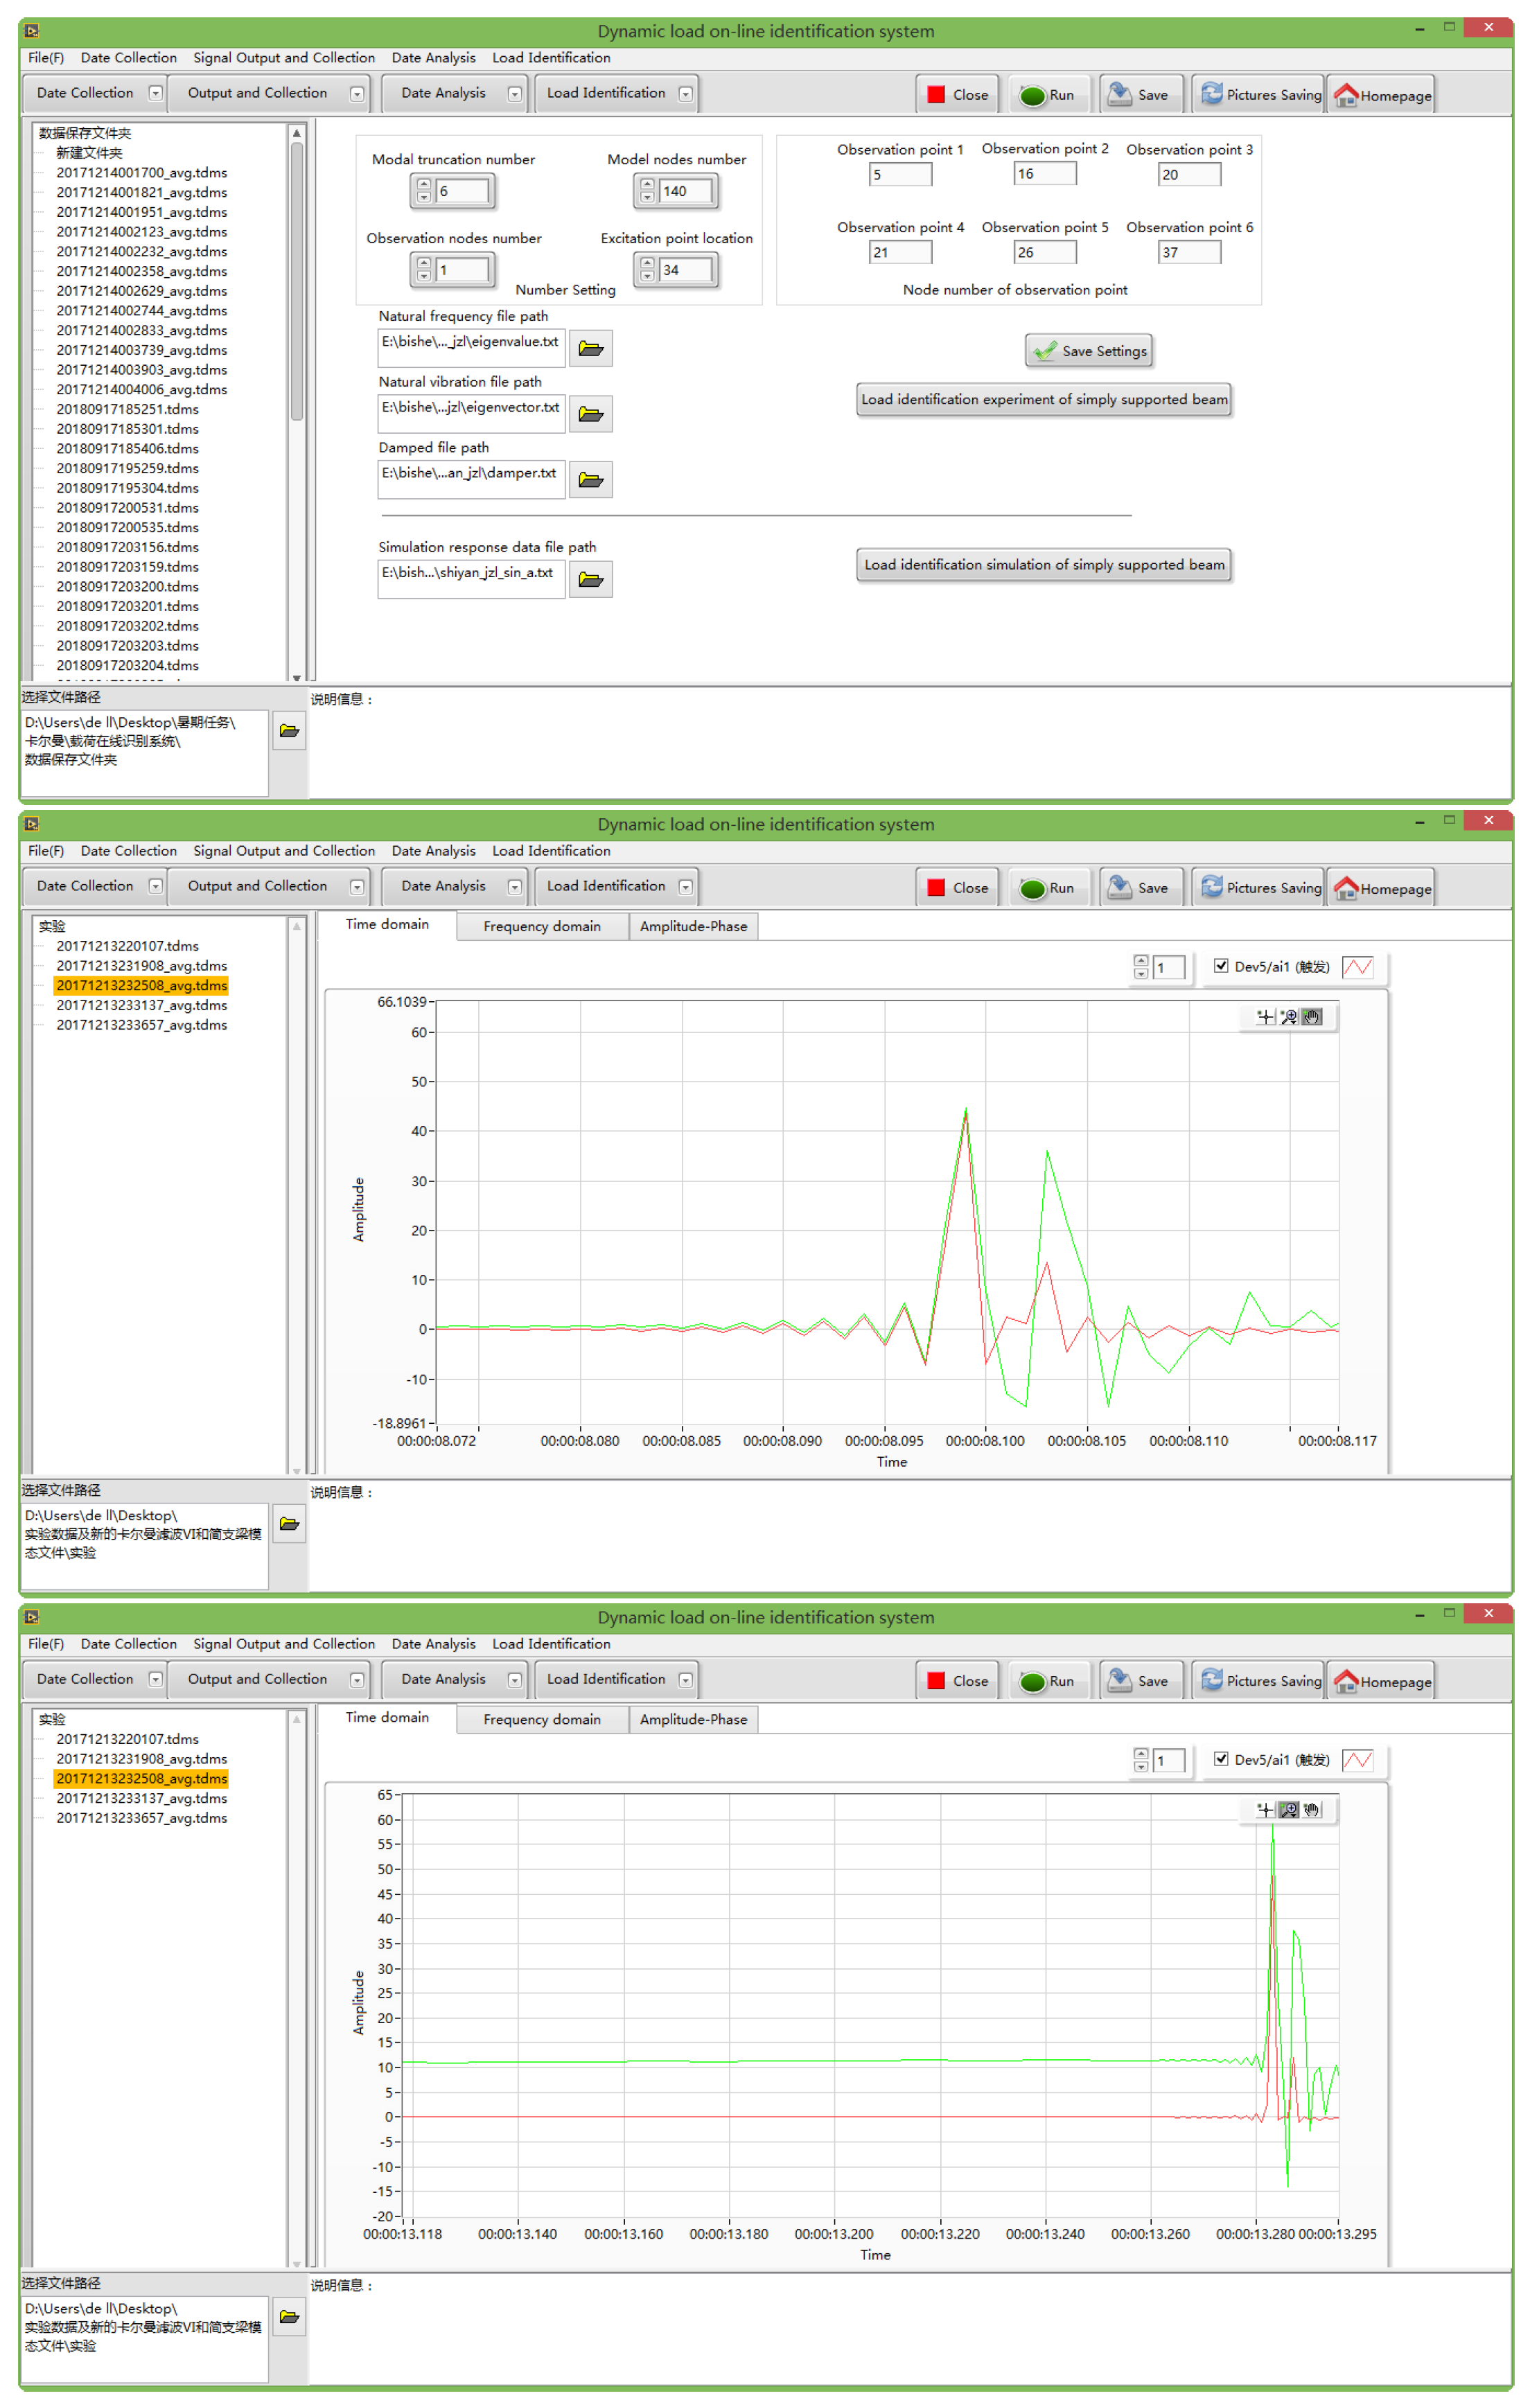
Task: Browse for the Natural vibration file path
Action: coord(591,415)
